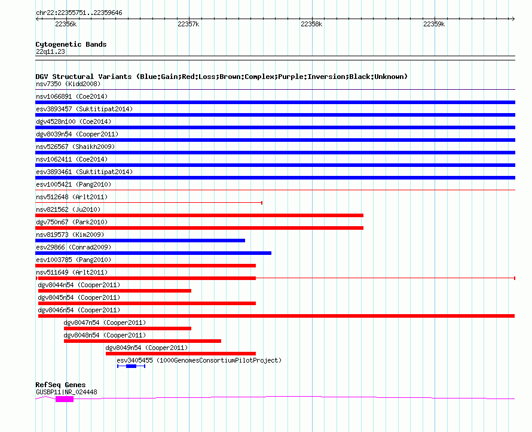Image resolution: width=532 pixels, height=432 pixels.
Task: Open the nsv512648 (Arlt2011) label
Action: coord(72,197)
